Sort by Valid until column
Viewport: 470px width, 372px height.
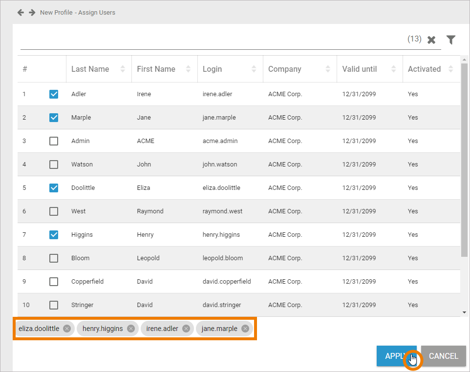click(393, 69)
